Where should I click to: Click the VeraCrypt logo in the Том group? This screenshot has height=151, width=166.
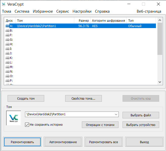tap(14, 118)
